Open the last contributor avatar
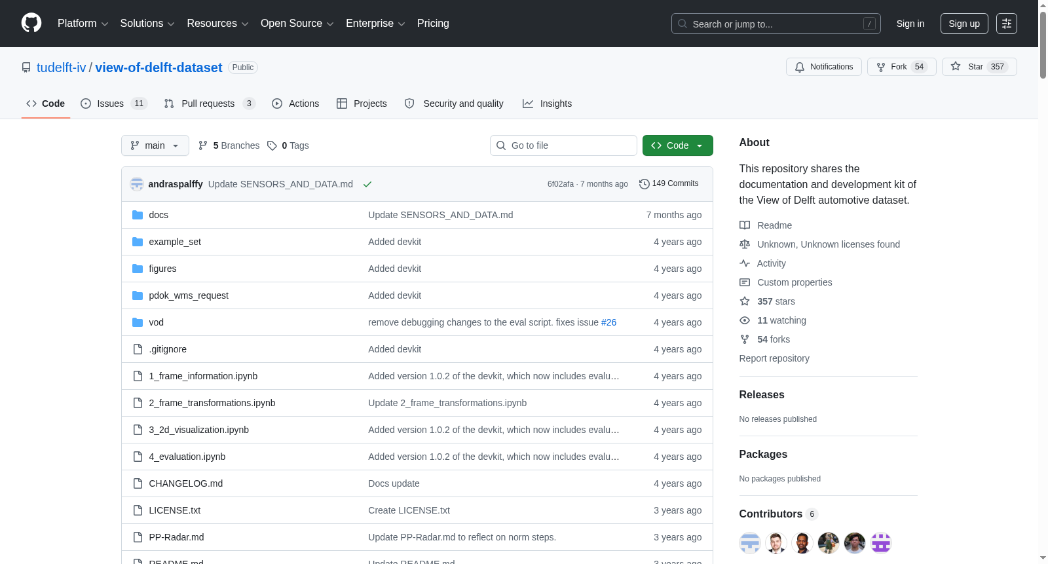The height and width of the screenshot is (564, 1048). tap(881, 543)
